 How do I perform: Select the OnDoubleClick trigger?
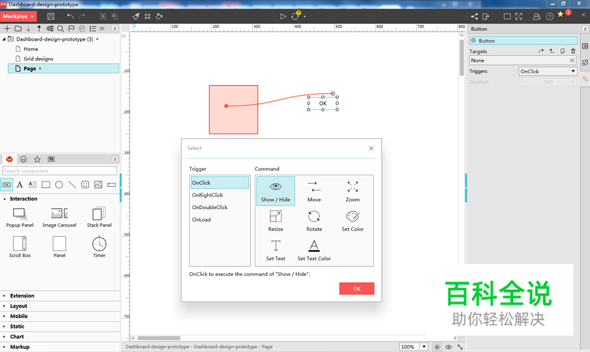click(x=210, y=207)
